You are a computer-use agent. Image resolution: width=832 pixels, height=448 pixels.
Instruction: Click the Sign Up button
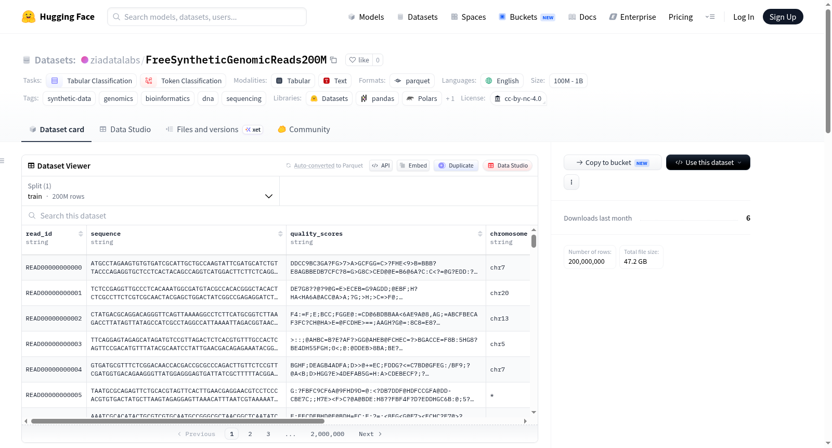pyautogui.click(x=783, y=17)
